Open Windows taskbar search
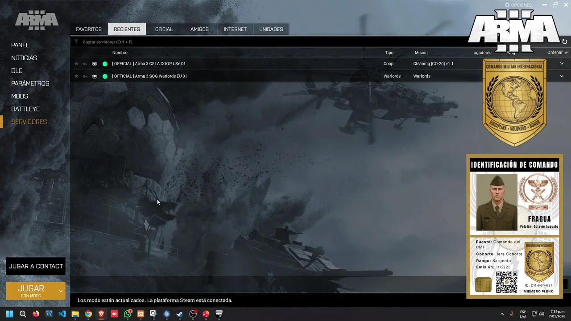Image resolution: width=571 pixels, height=321 pixels. [23, 314]
